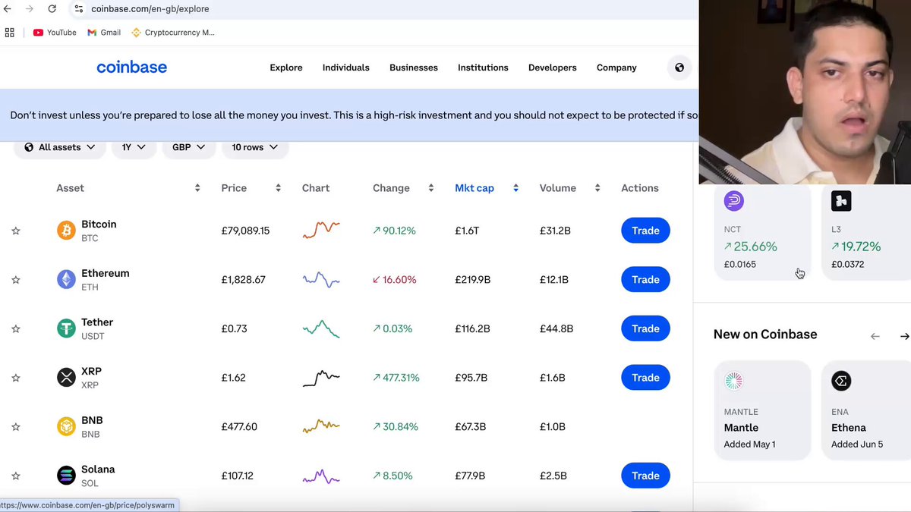Open the apps grid icon in bookmarks bar
Viewport: 911px width, 512px height.
(x=10, y=33)
